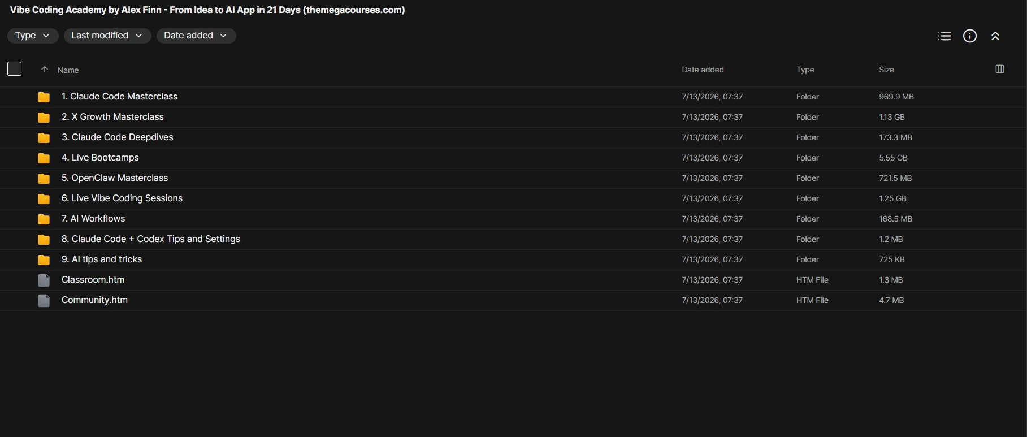Image resolution: width=1027 pixels, height=437 pixels.
Task: Click the Folder type of Codex Tips and Settings
Action: 807,239
